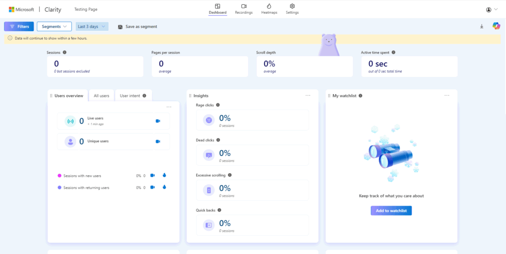View recordings for Sessions with returning users
The height and width of the screenshot is (254, 506).
pyautogui.click(x=153, y=187)
